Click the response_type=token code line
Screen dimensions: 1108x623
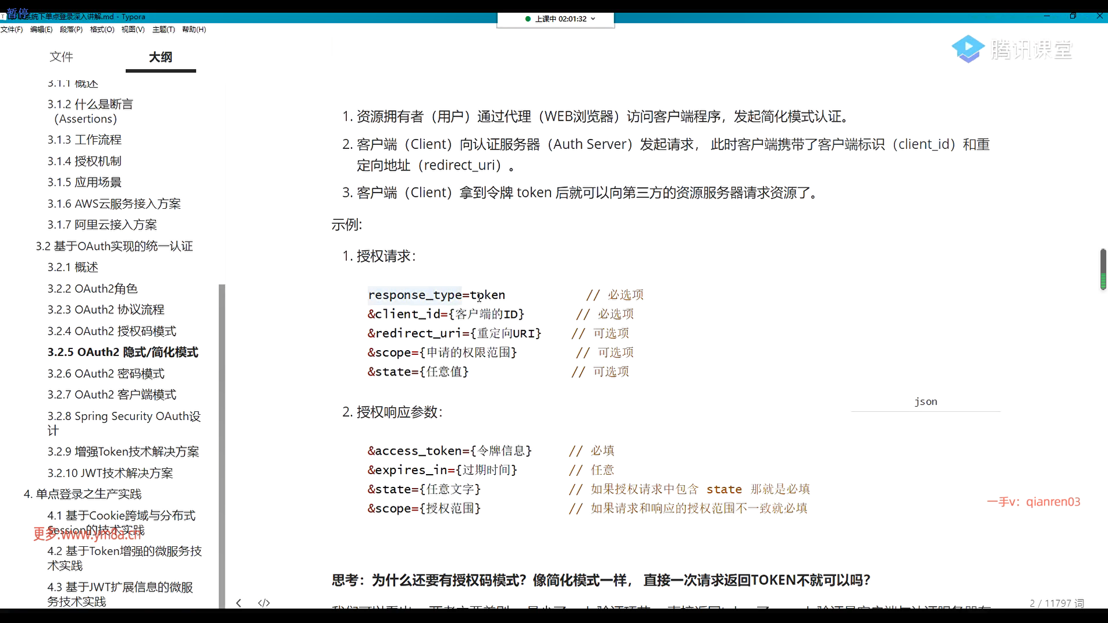(x=436, y=295)
